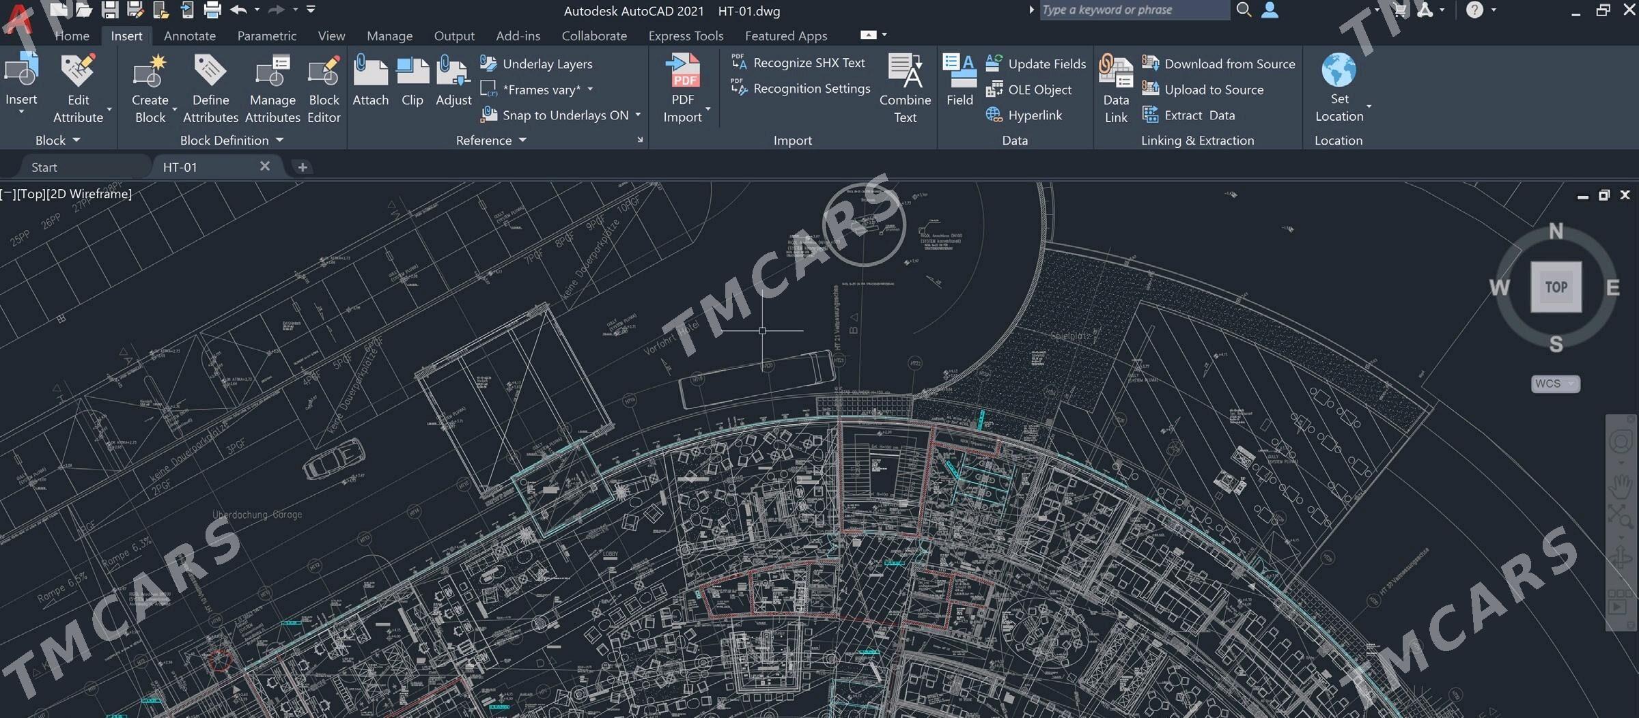The width and height of the screenshot is (1639, 718).
Task: Open the Help question mark icon
Action: coord(1474,10)
